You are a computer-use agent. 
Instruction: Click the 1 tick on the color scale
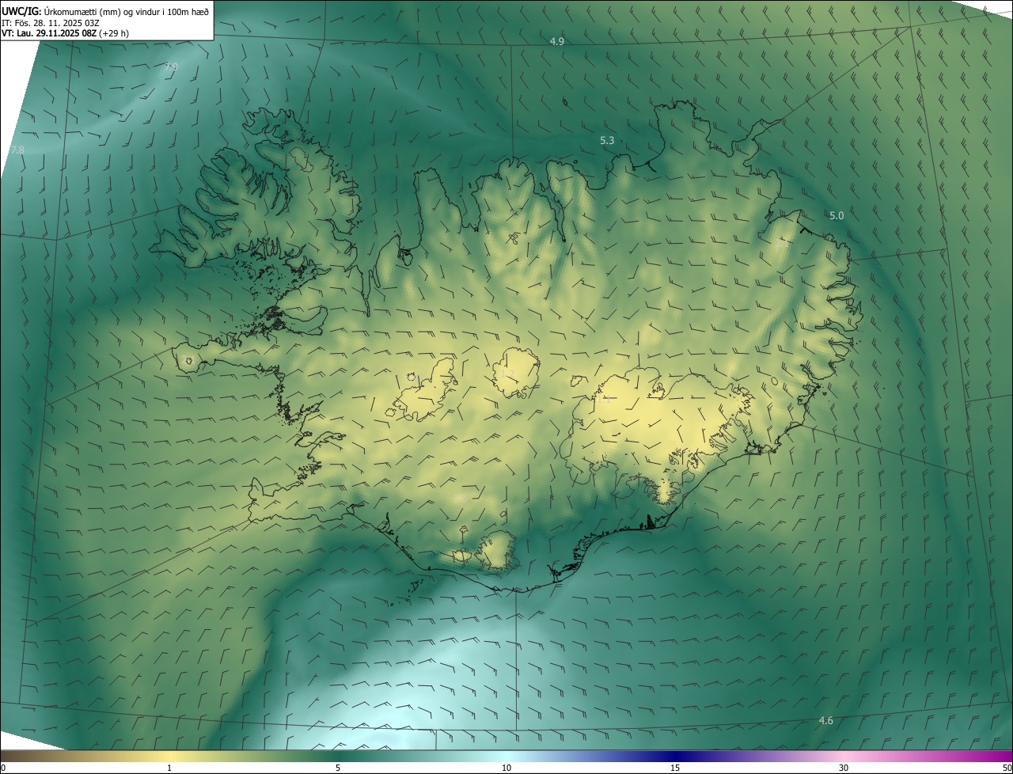169,768
